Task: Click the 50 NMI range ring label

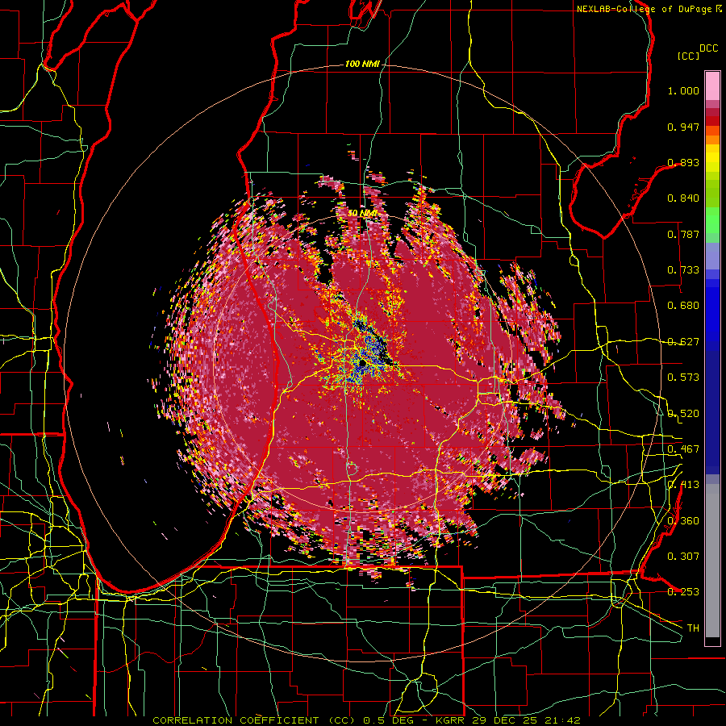Action: pyautogui.click(x=362, y=213)
